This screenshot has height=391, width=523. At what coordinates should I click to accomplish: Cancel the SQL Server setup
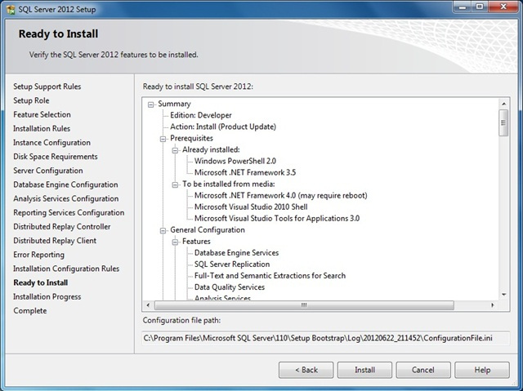pyautogui.click(x=423, y=370)
